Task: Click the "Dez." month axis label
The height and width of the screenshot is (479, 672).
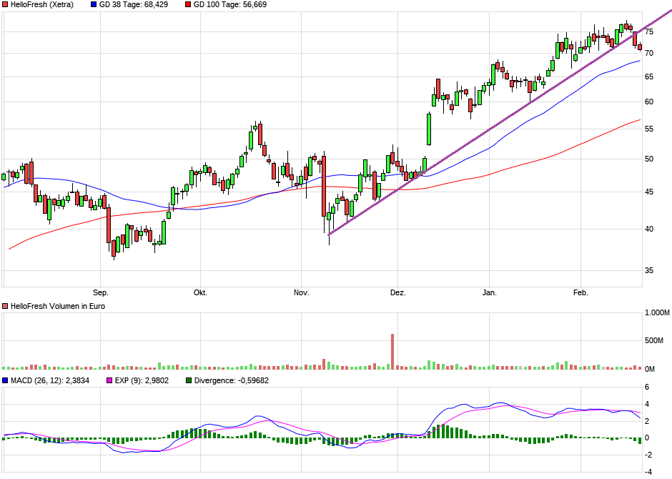Action: (397, 293)
